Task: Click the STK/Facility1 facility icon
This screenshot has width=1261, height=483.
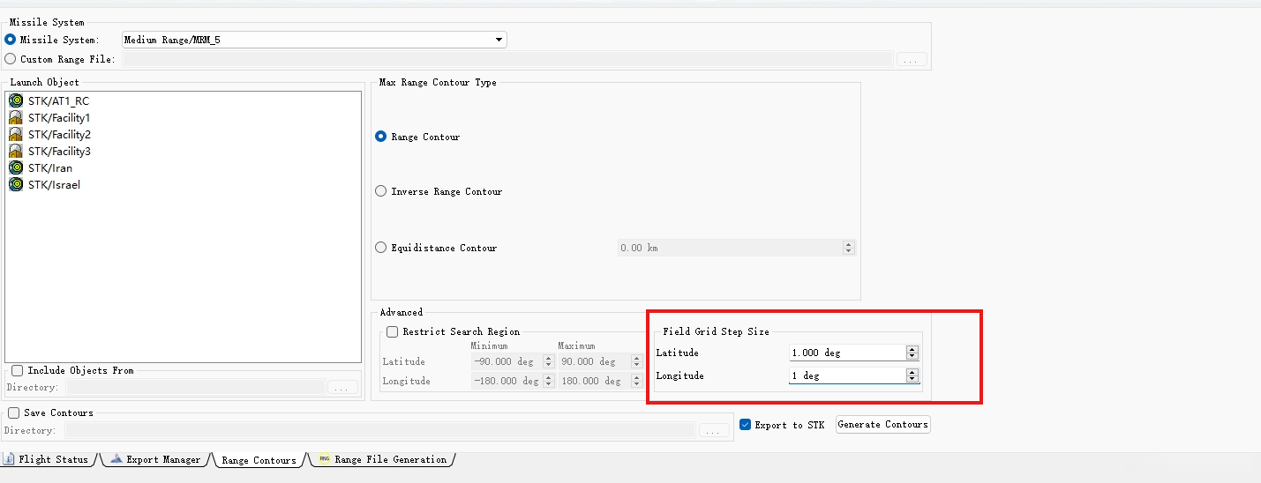Action: pos(16,117)
